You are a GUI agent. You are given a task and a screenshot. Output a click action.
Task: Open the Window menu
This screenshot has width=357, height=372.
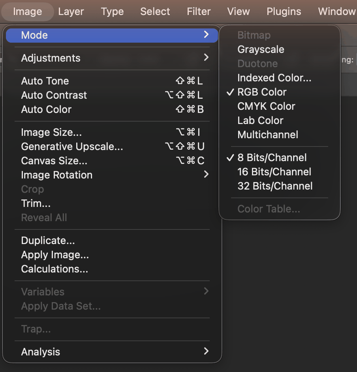(336, 11)
